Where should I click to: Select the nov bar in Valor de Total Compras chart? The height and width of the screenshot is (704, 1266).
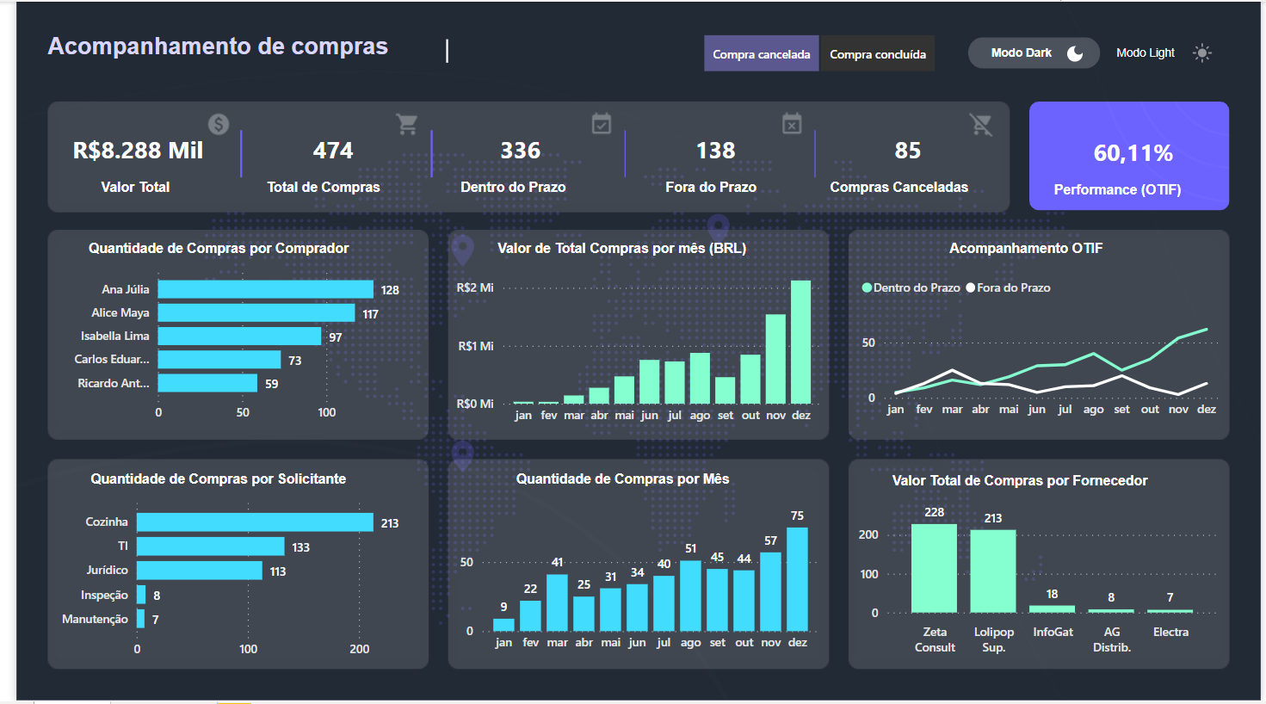[775, 360]
